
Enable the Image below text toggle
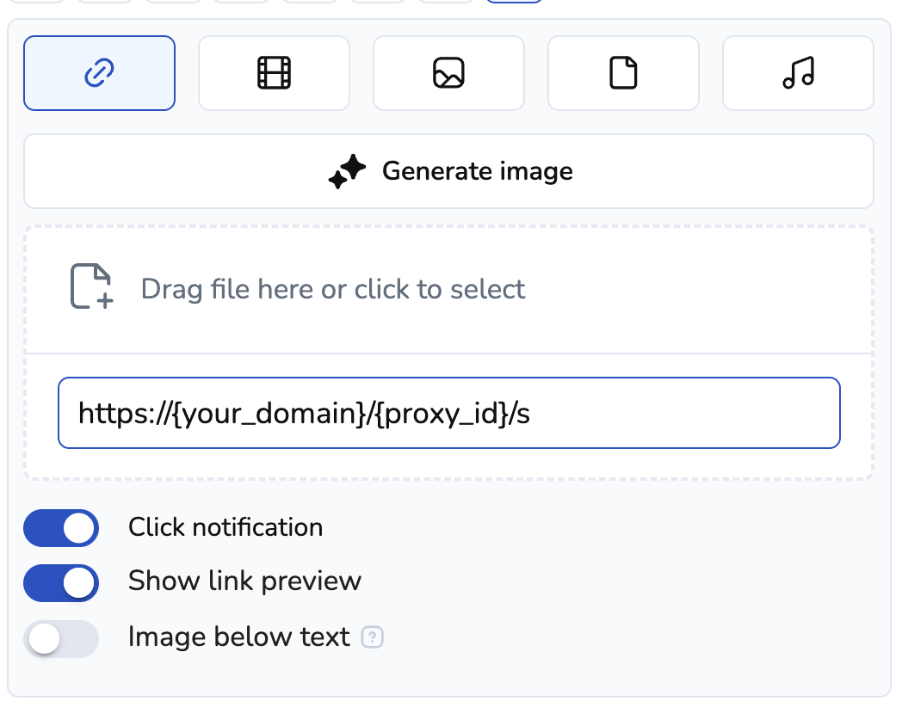point(61,639)
